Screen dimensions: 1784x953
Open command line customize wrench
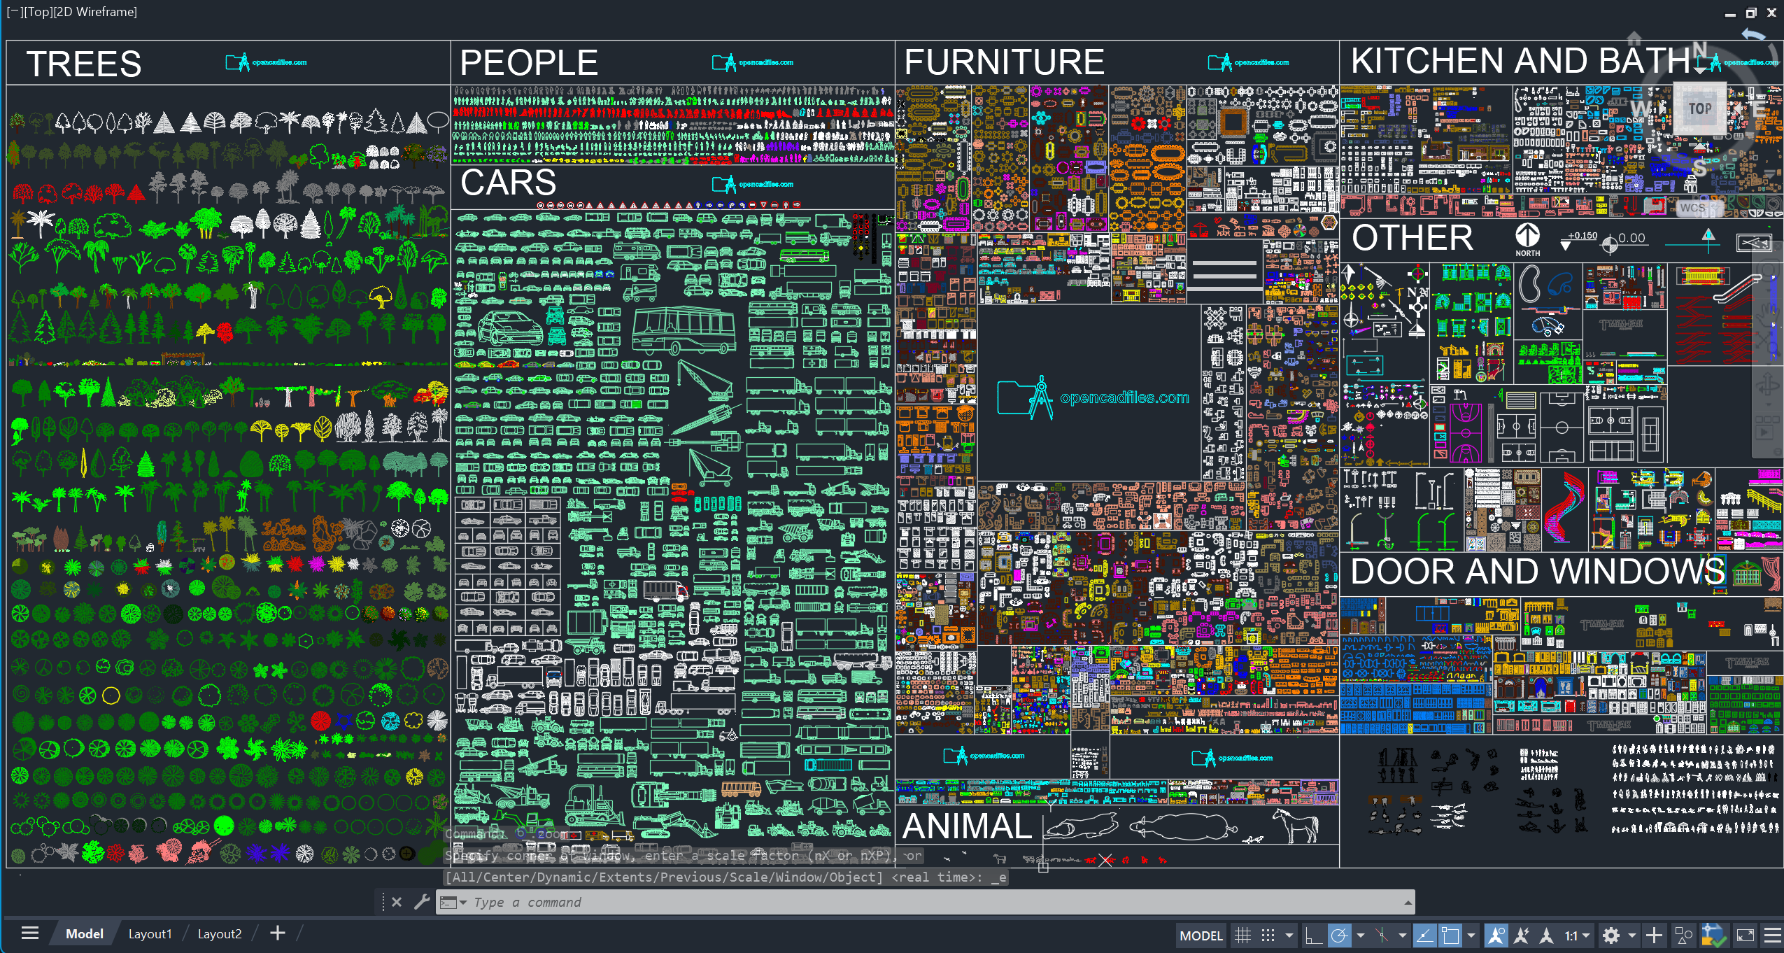pyautogui.click(x=421, y=902)
